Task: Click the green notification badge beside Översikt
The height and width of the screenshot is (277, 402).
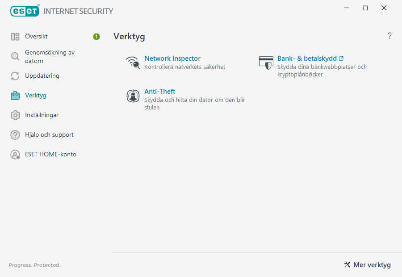Action: coord(96,37)
